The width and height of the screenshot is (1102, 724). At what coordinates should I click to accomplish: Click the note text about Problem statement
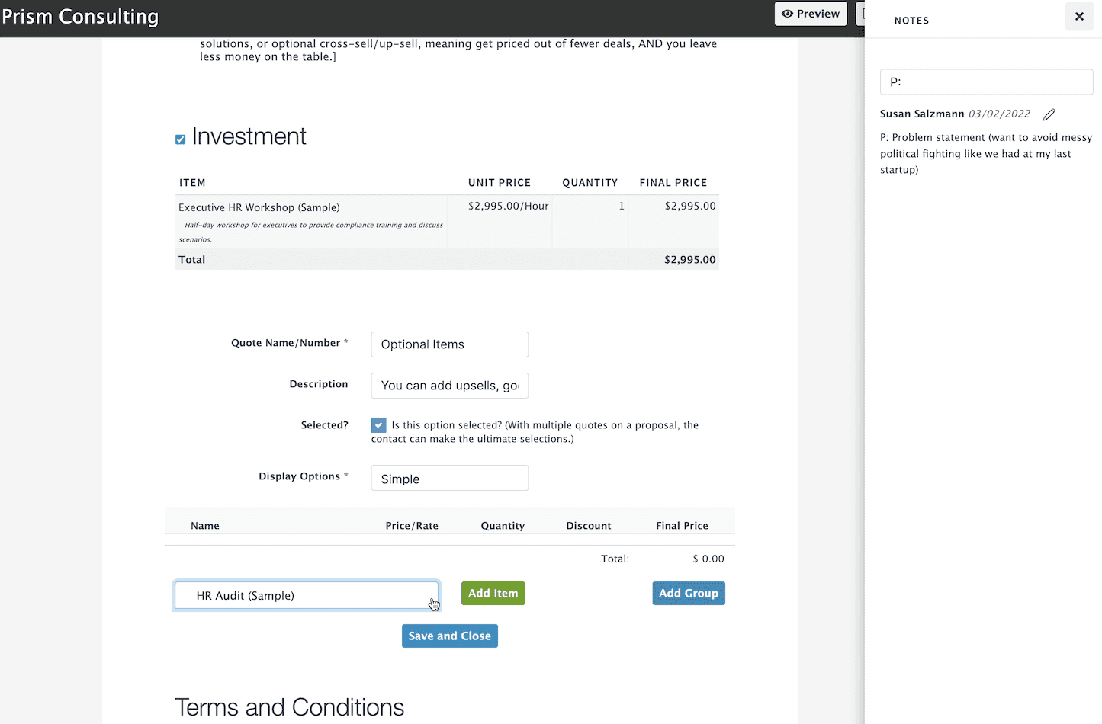[986, 154]
